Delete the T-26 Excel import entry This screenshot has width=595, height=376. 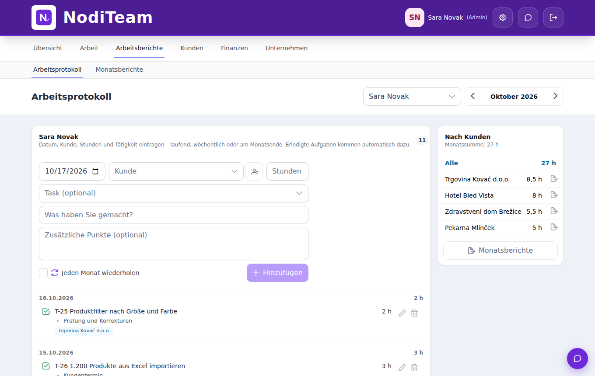414,368
